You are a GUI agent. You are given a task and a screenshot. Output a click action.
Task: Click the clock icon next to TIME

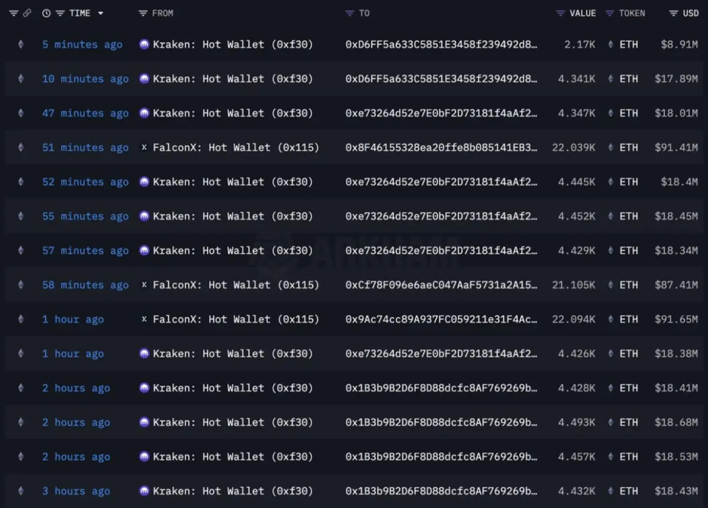[x=47, y=13]
